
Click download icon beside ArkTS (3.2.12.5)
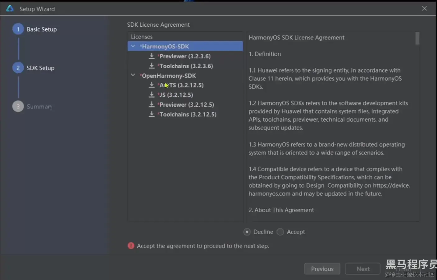[x=152, y=85]
